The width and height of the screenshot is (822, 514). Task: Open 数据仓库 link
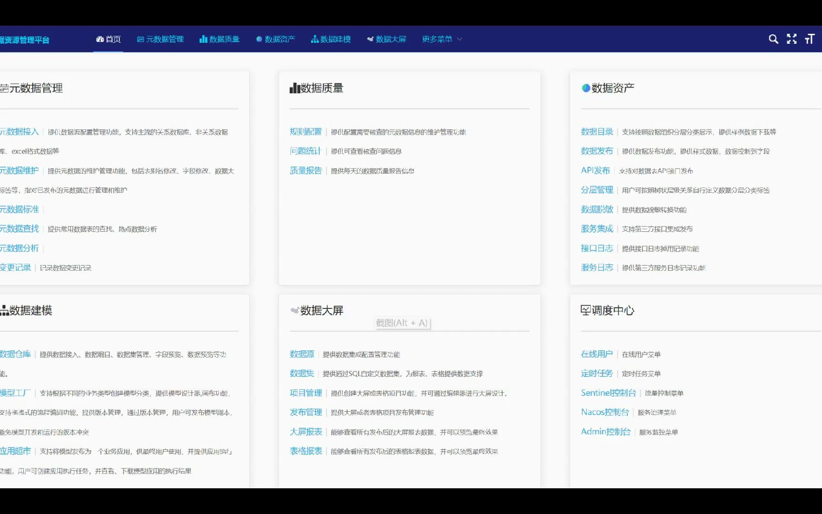tap(16, 354)
